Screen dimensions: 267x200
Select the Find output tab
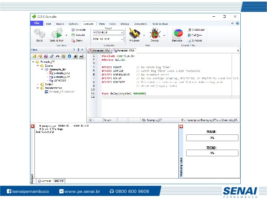[x=59, y=181]
